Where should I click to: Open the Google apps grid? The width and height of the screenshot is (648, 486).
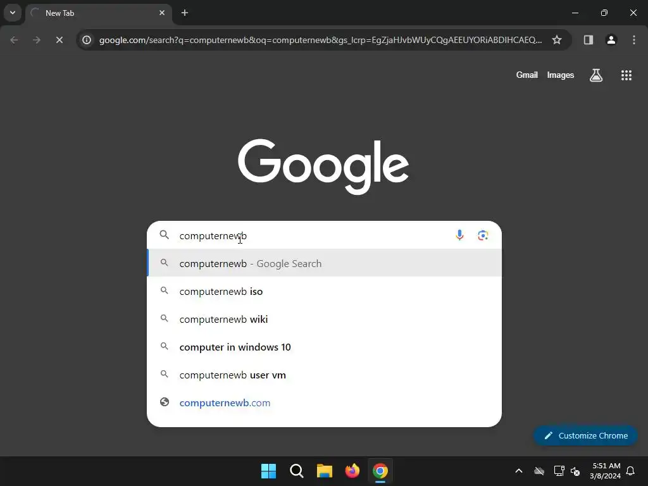click(x=626, y=75)
